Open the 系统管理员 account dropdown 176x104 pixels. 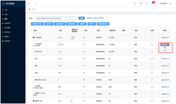click(164, 4)
